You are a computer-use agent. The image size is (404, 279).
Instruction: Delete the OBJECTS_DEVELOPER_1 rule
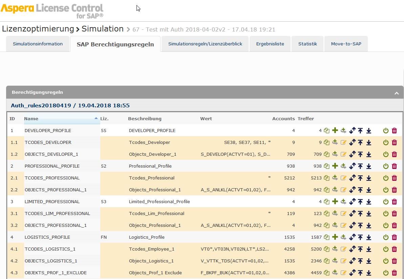pyautogui.click(x=394, y=154)
